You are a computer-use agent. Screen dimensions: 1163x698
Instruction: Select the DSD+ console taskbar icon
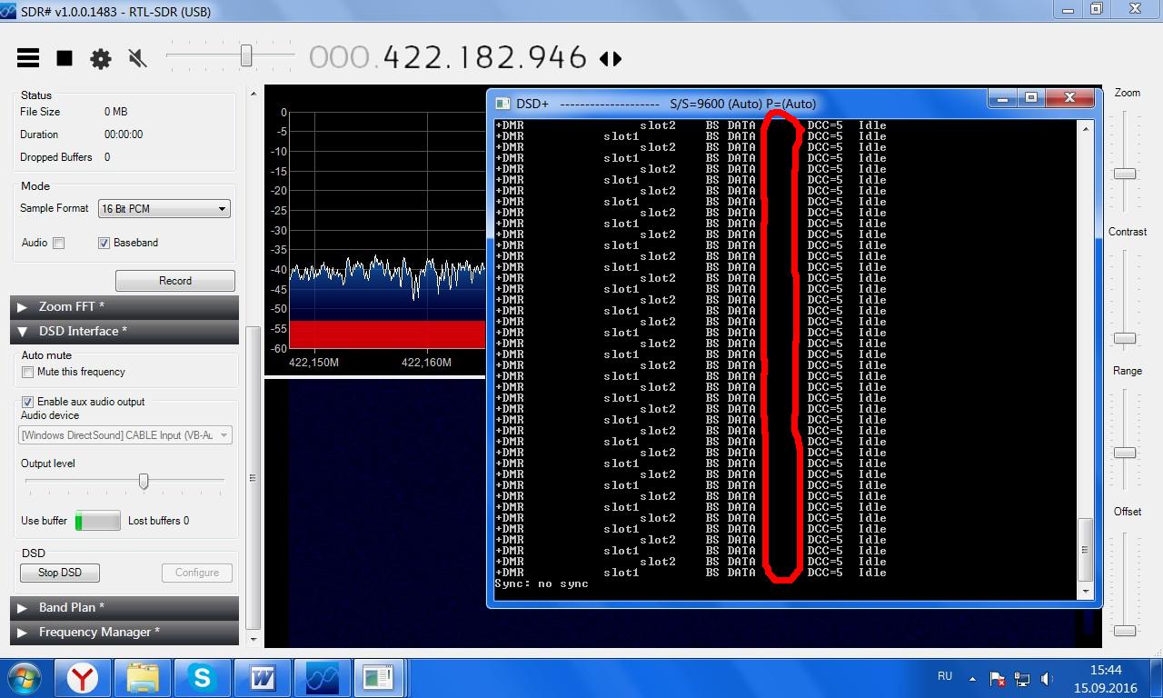coord(377,678)
